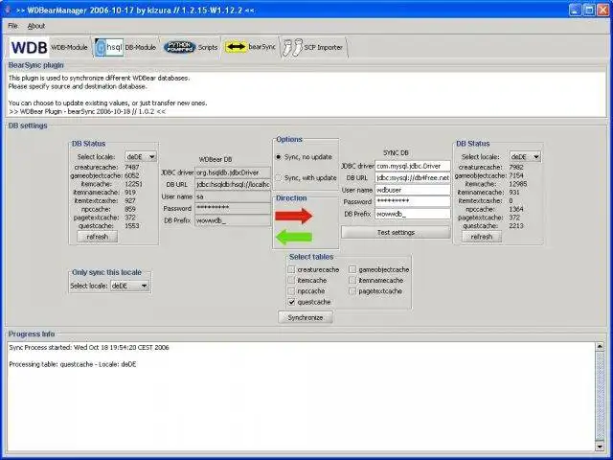Open the File menu
This screenshot has height=460, width=613.
tap(12, 26)
